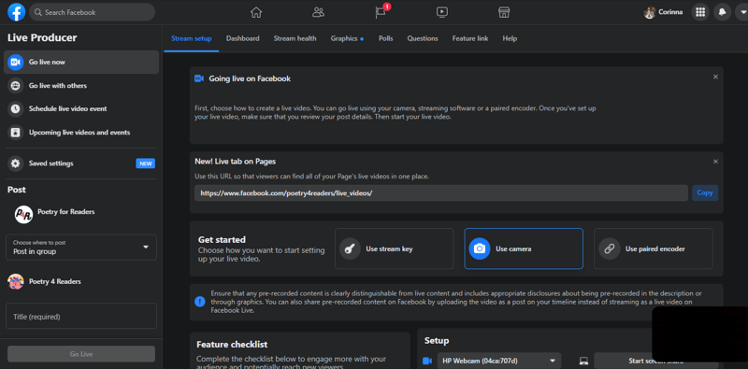Click Corinna's profile avatar

(649, 12)
